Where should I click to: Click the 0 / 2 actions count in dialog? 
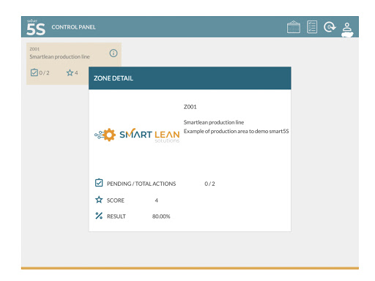tap(209, 184)
